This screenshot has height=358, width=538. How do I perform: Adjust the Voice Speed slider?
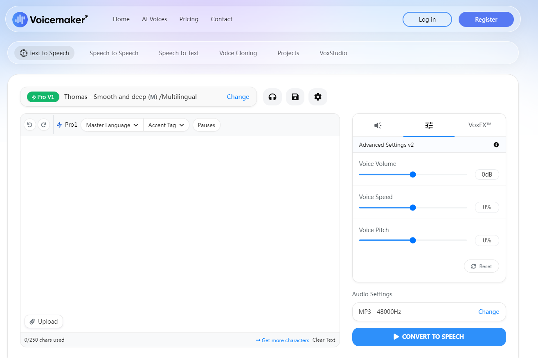pyautogui.click(x=413, y=208)
